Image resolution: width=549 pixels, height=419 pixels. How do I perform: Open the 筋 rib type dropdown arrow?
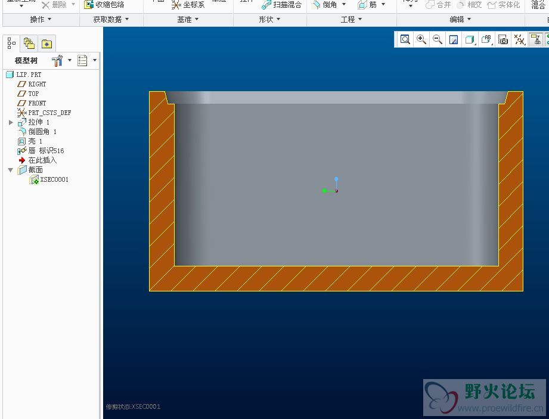(x=383, y=5)
